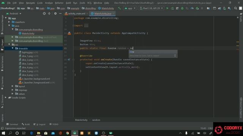Open Task View on the taskbar
This screenshot has width=243, height=136.
tap(24, 133)
